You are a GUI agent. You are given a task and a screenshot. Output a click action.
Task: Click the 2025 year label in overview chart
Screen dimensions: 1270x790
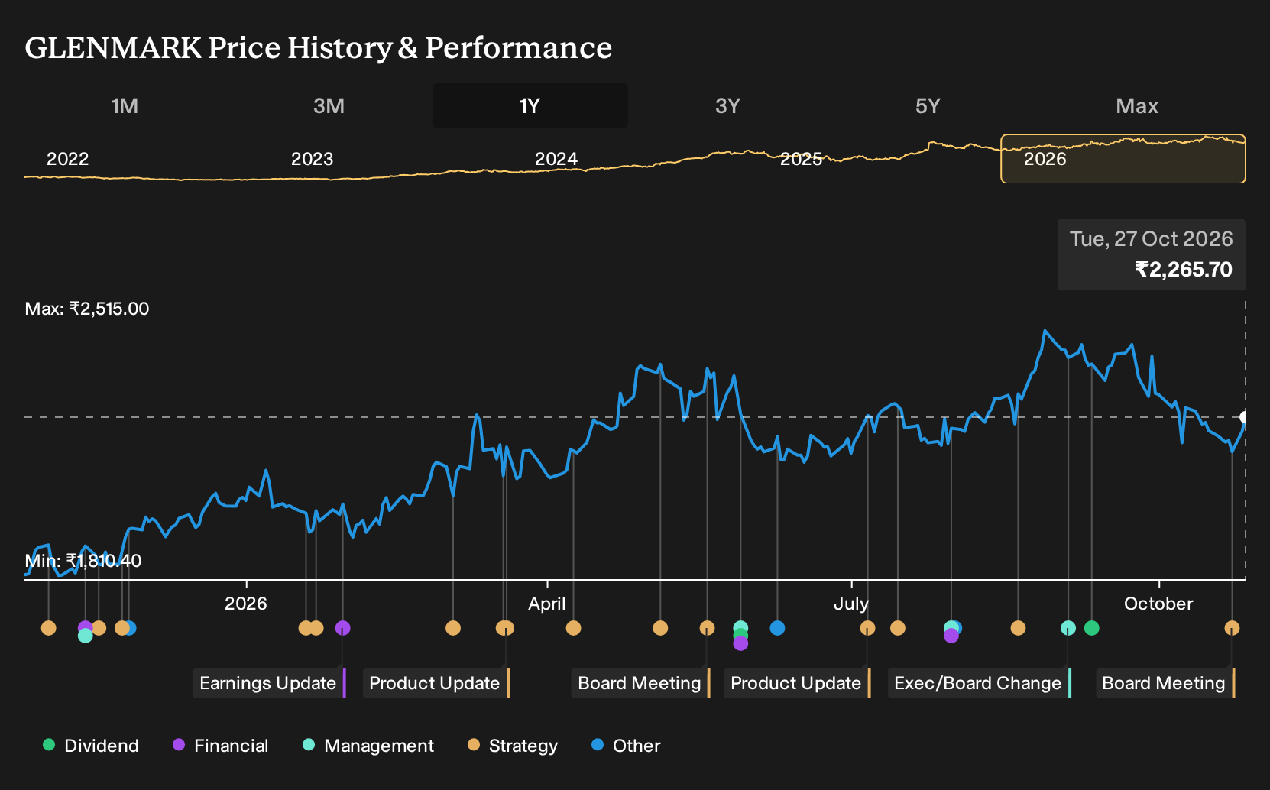pos(801,159)
